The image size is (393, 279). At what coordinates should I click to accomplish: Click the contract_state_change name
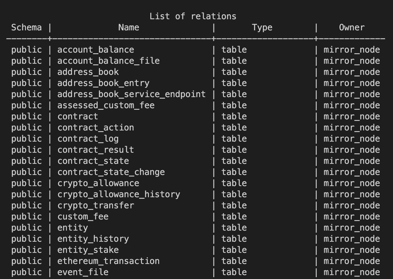tap(111, 172)
